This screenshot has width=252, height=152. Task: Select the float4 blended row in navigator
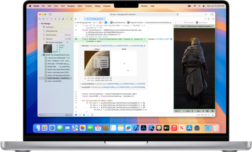point(55,78)
